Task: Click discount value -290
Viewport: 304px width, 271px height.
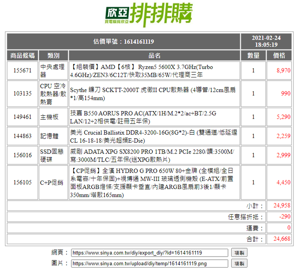Action: coord(285,216)
